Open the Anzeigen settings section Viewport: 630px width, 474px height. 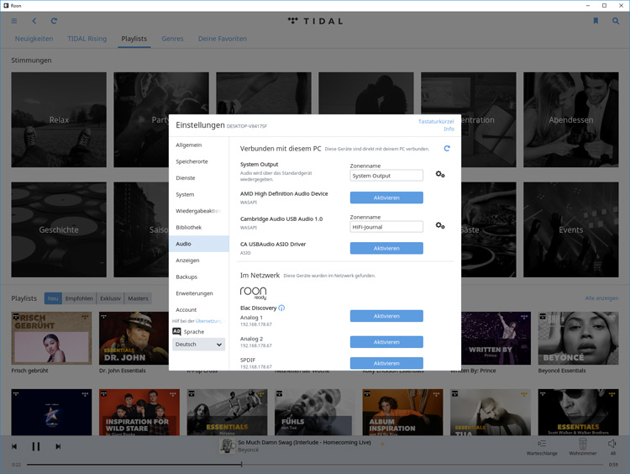tap(199, 261)
